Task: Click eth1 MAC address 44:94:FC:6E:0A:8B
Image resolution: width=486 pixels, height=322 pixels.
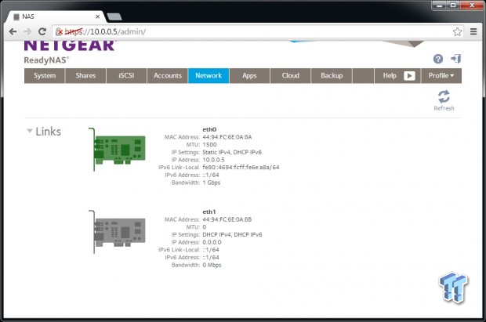Action: click(x=227, y=219)
